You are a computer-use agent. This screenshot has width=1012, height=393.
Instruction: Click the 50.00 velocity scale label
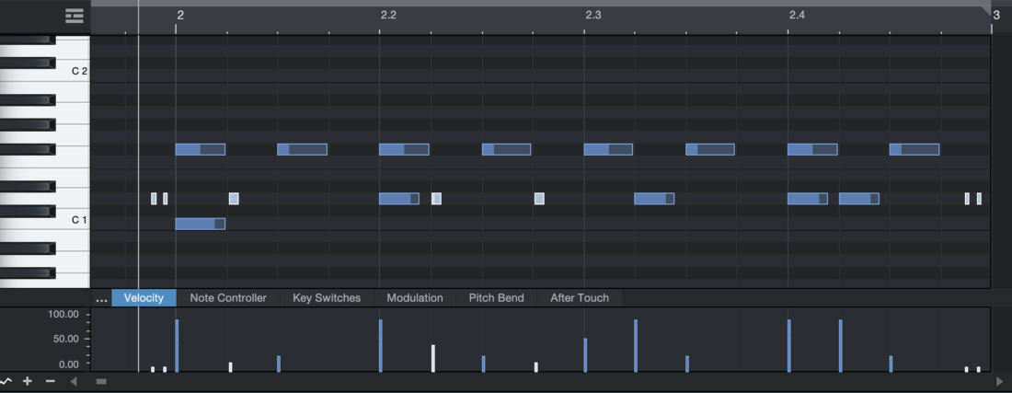click(x=66, y=339)
